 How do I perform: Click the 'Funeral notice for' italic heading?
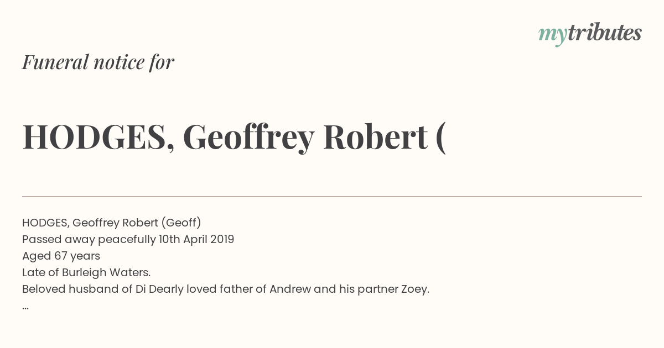(x=98, y=62)
